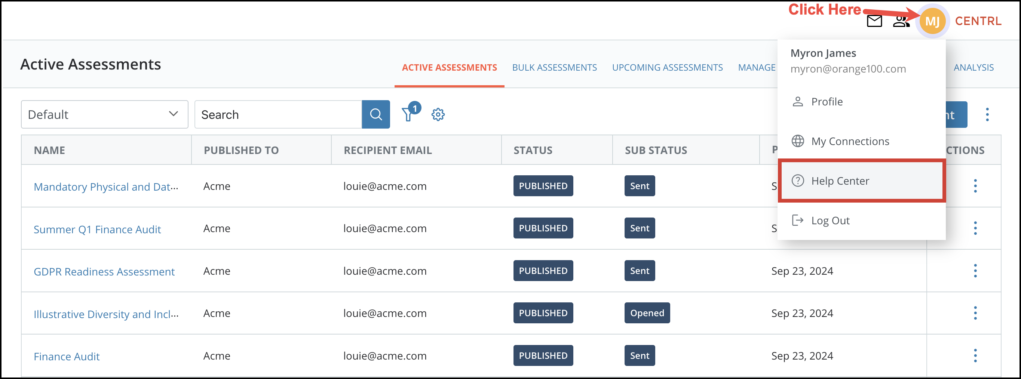Open table settings gear icon

pos(438,114)
